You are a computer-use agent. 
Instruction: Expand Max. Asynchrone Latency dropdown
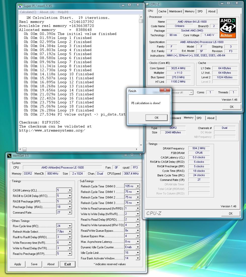coord(138,242)
